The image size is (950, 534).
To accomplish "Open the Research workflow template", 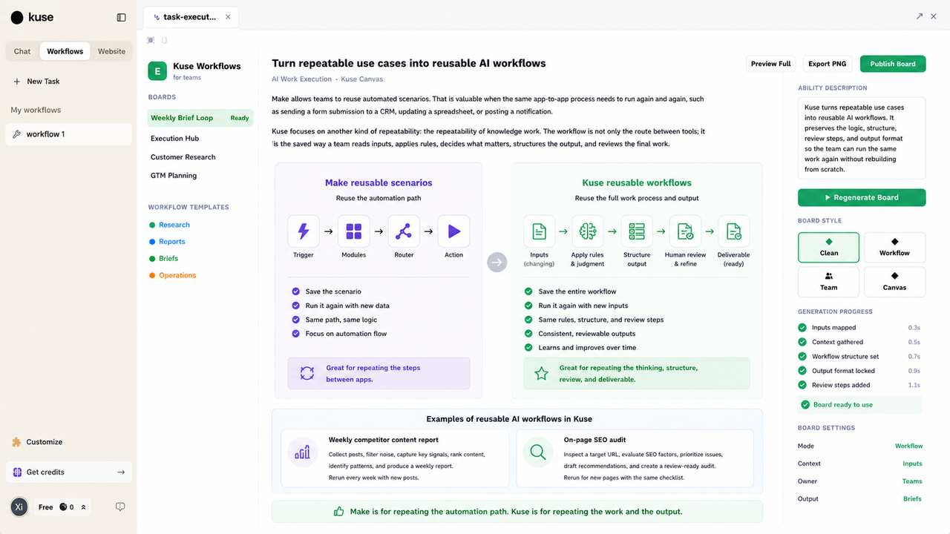I will [174, 225].
